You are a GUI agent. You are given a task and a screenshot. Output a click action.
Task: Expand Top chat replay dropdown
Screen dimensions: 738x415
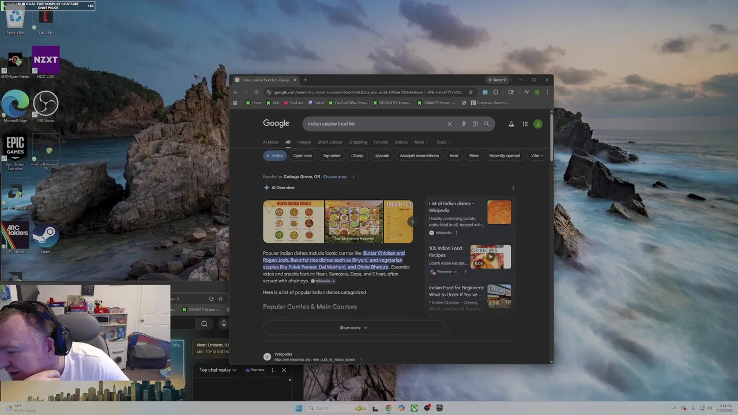pyautogui.click(x=218, y=370)
